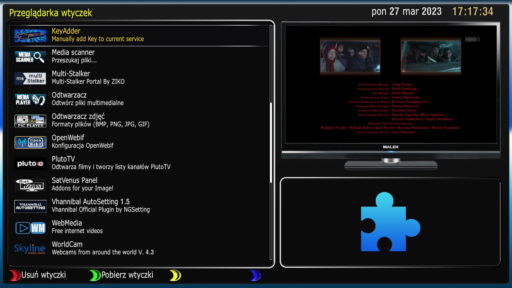The image size is (512, 288).
Task: Click 'Konfiguracja OpenWebif' description
Action: click(82, 146)
